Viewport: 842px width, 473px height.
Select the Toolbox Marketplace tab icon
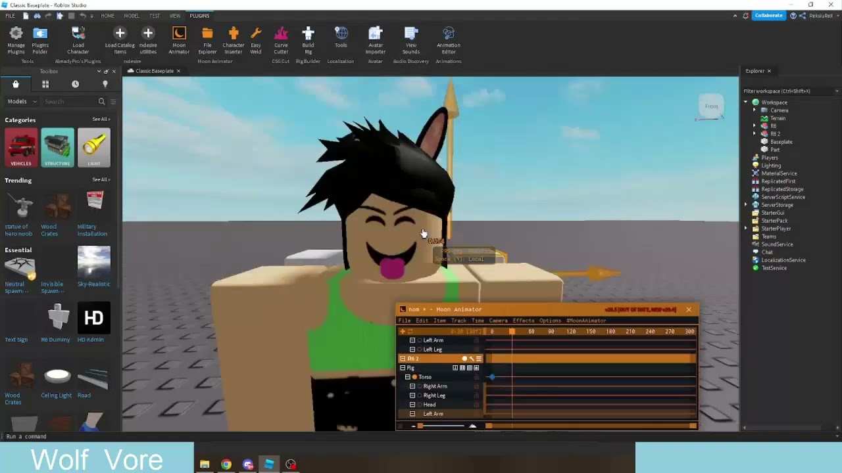[x=16, y=84]
